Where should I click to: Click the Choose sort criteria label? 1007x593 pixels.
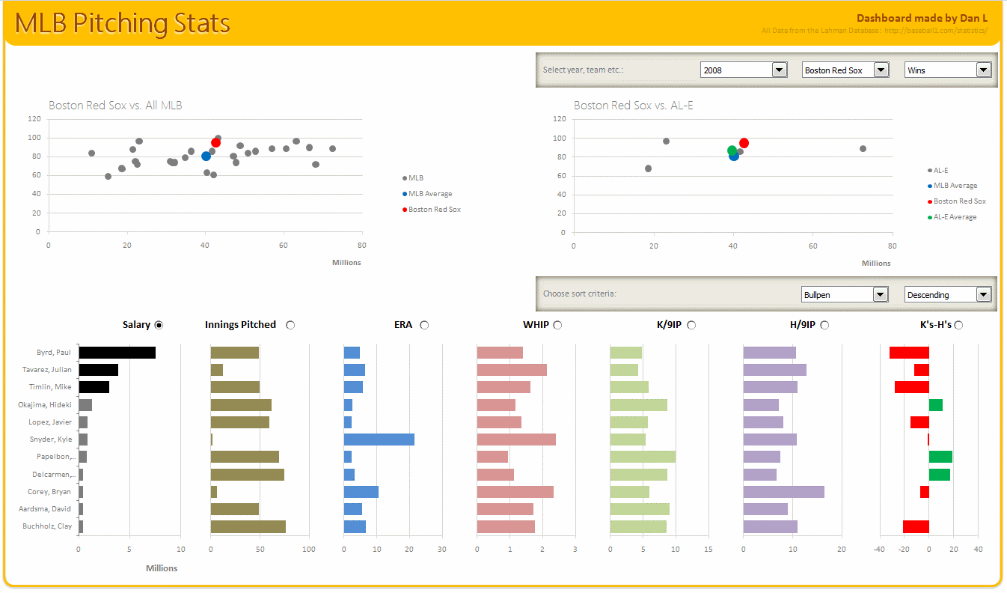click(x=580, y=294)
